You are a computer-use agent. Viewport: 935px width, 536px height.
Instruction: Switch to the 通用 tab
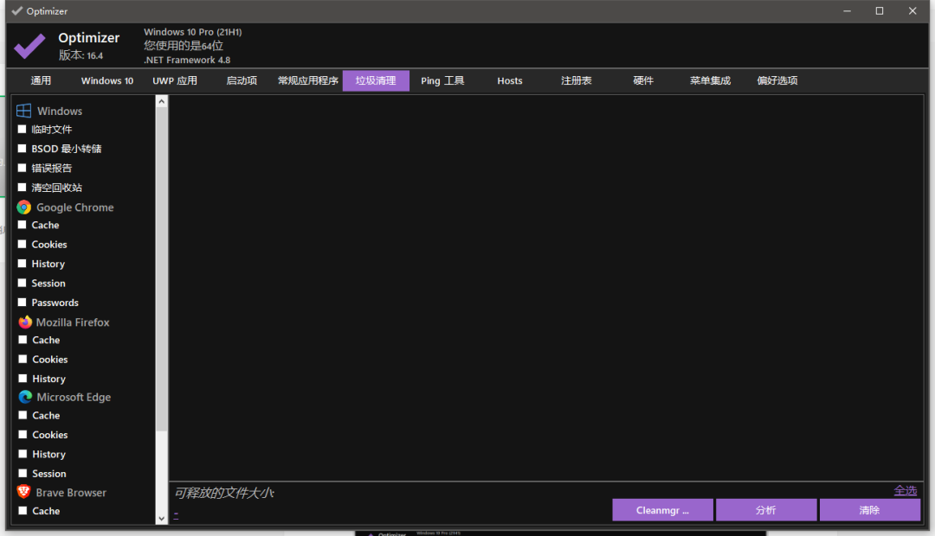[x=41, y=80]
